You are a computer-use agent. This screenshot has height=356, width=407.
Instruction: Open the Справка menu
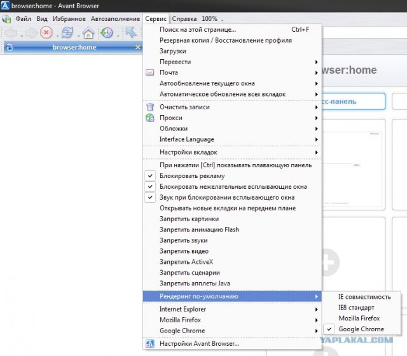point(185,19)
